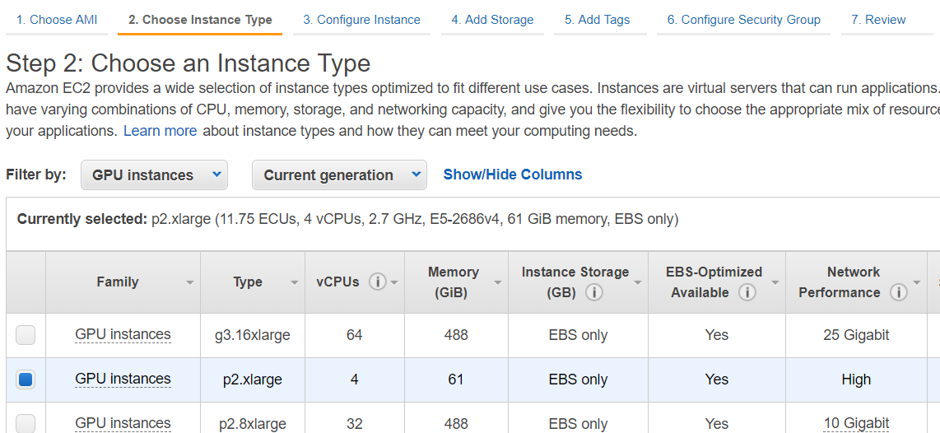Click GPU instances link in p2.8xlarge row
Viewport: 940px width, 433px height.
coord(123,423)
